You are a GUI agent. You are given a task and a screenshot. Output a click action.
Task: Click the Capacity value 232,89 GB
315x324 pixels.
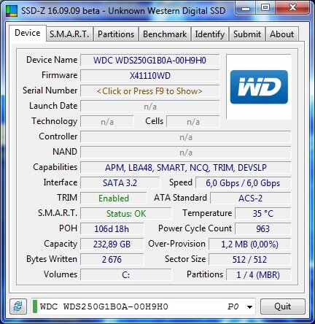(x=112, y=244)
